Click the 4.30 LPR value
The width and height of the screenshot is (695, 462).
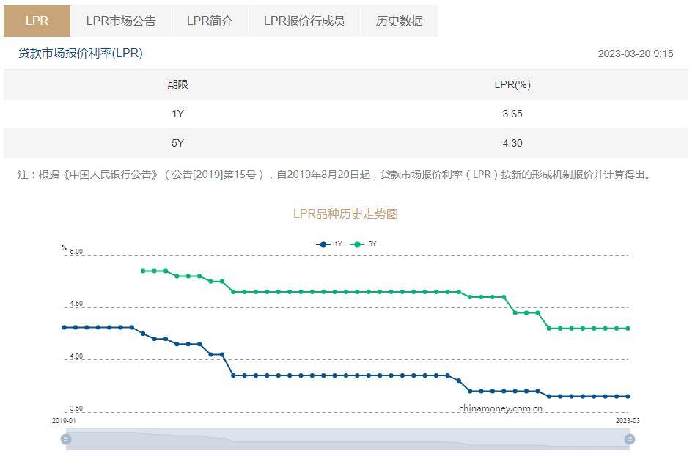[x=512, y=143]
